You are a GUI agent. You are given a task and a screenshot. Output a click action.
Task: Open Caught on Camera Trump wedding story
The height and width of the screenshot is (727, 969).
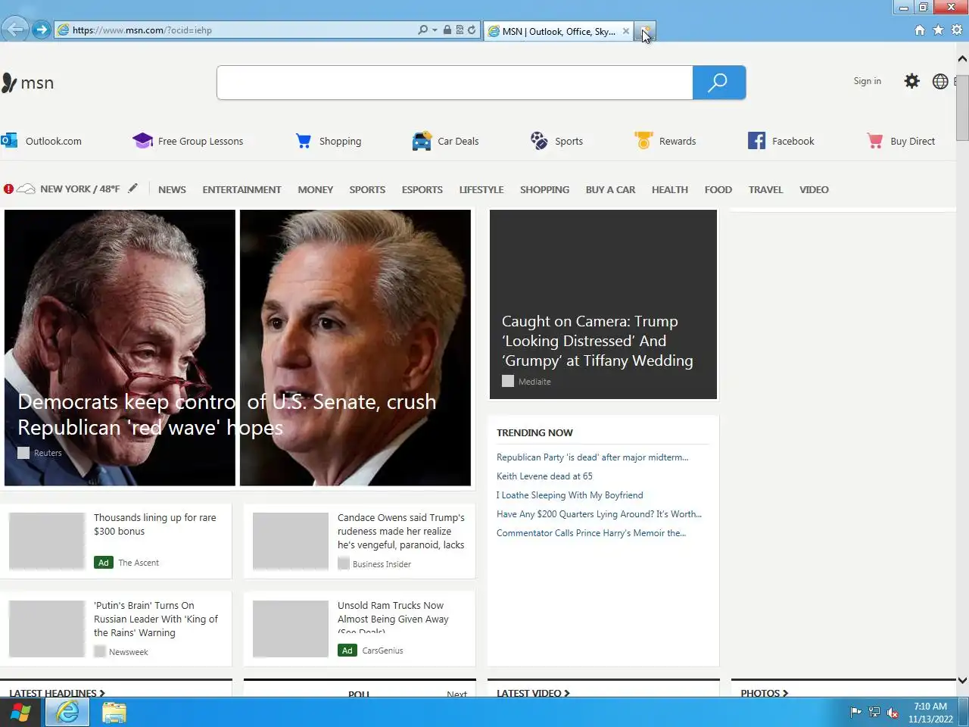(x=597, y=341)
